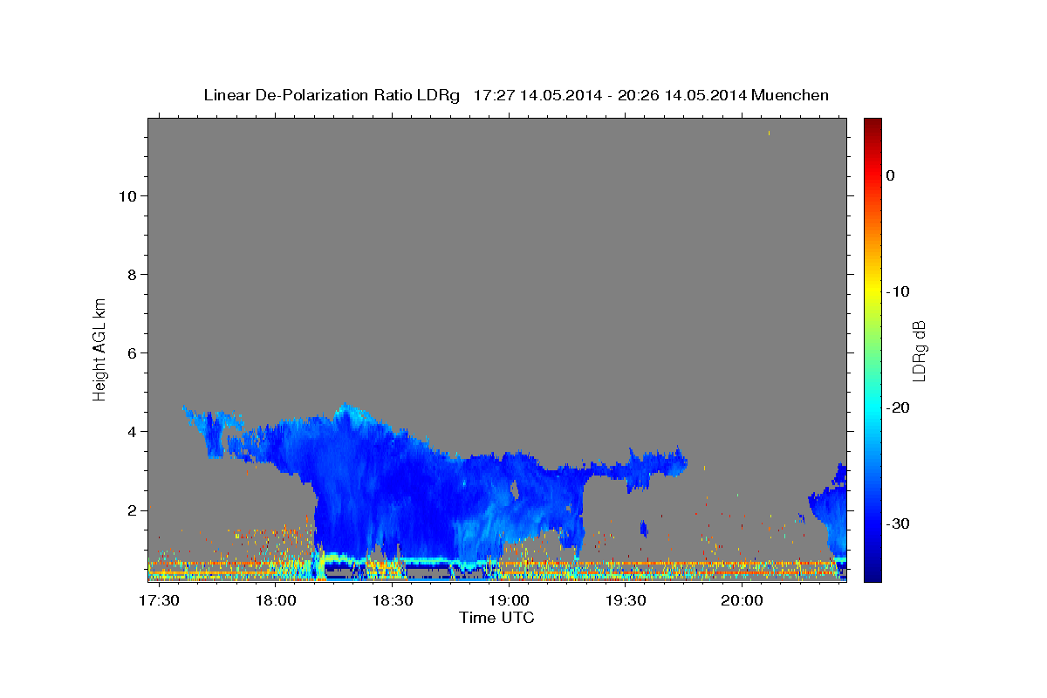
Task: Click the 'LDRg dB' colorbar label
Action: point(918,350)
